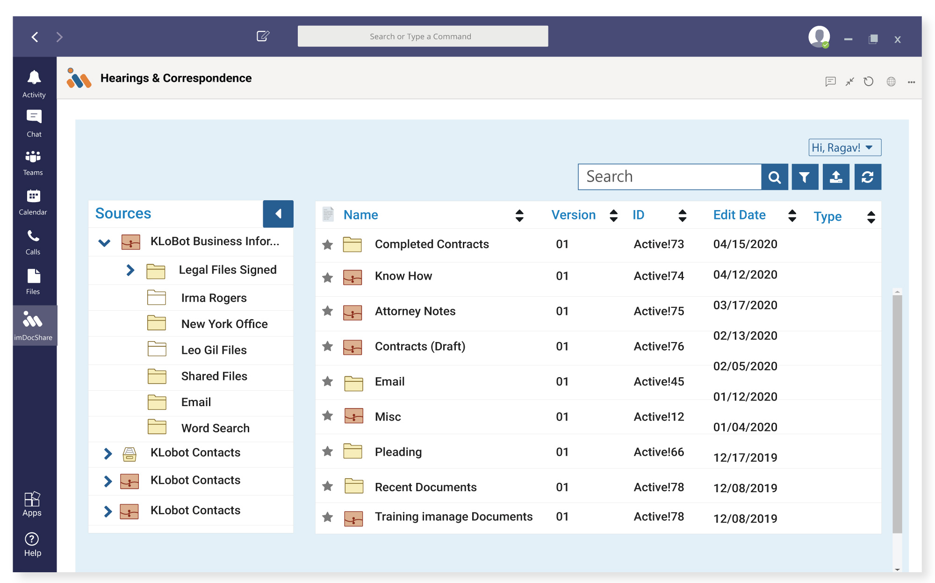935x583 pixels.
Task: Select the Irma Rogers folder
Action: click(214, 298)
